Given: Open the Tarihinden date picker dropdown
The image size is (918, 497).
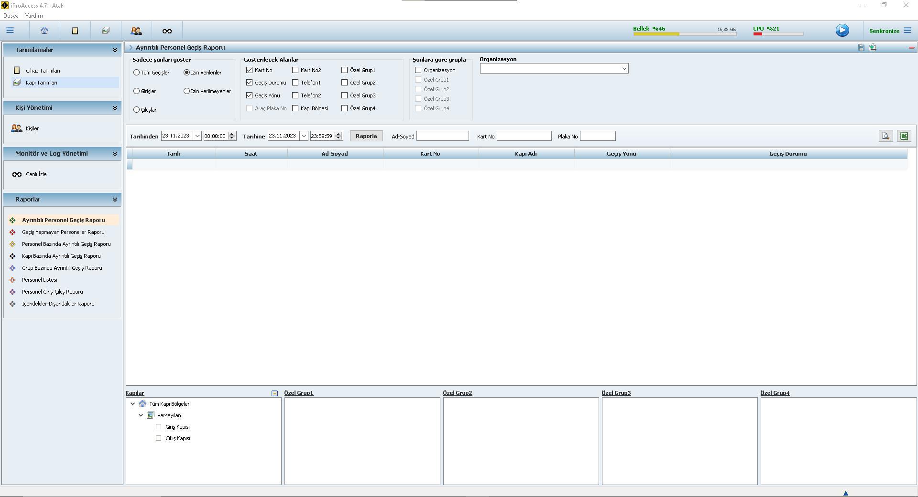Looking at the screenshot, I should (x=197, y=136).
